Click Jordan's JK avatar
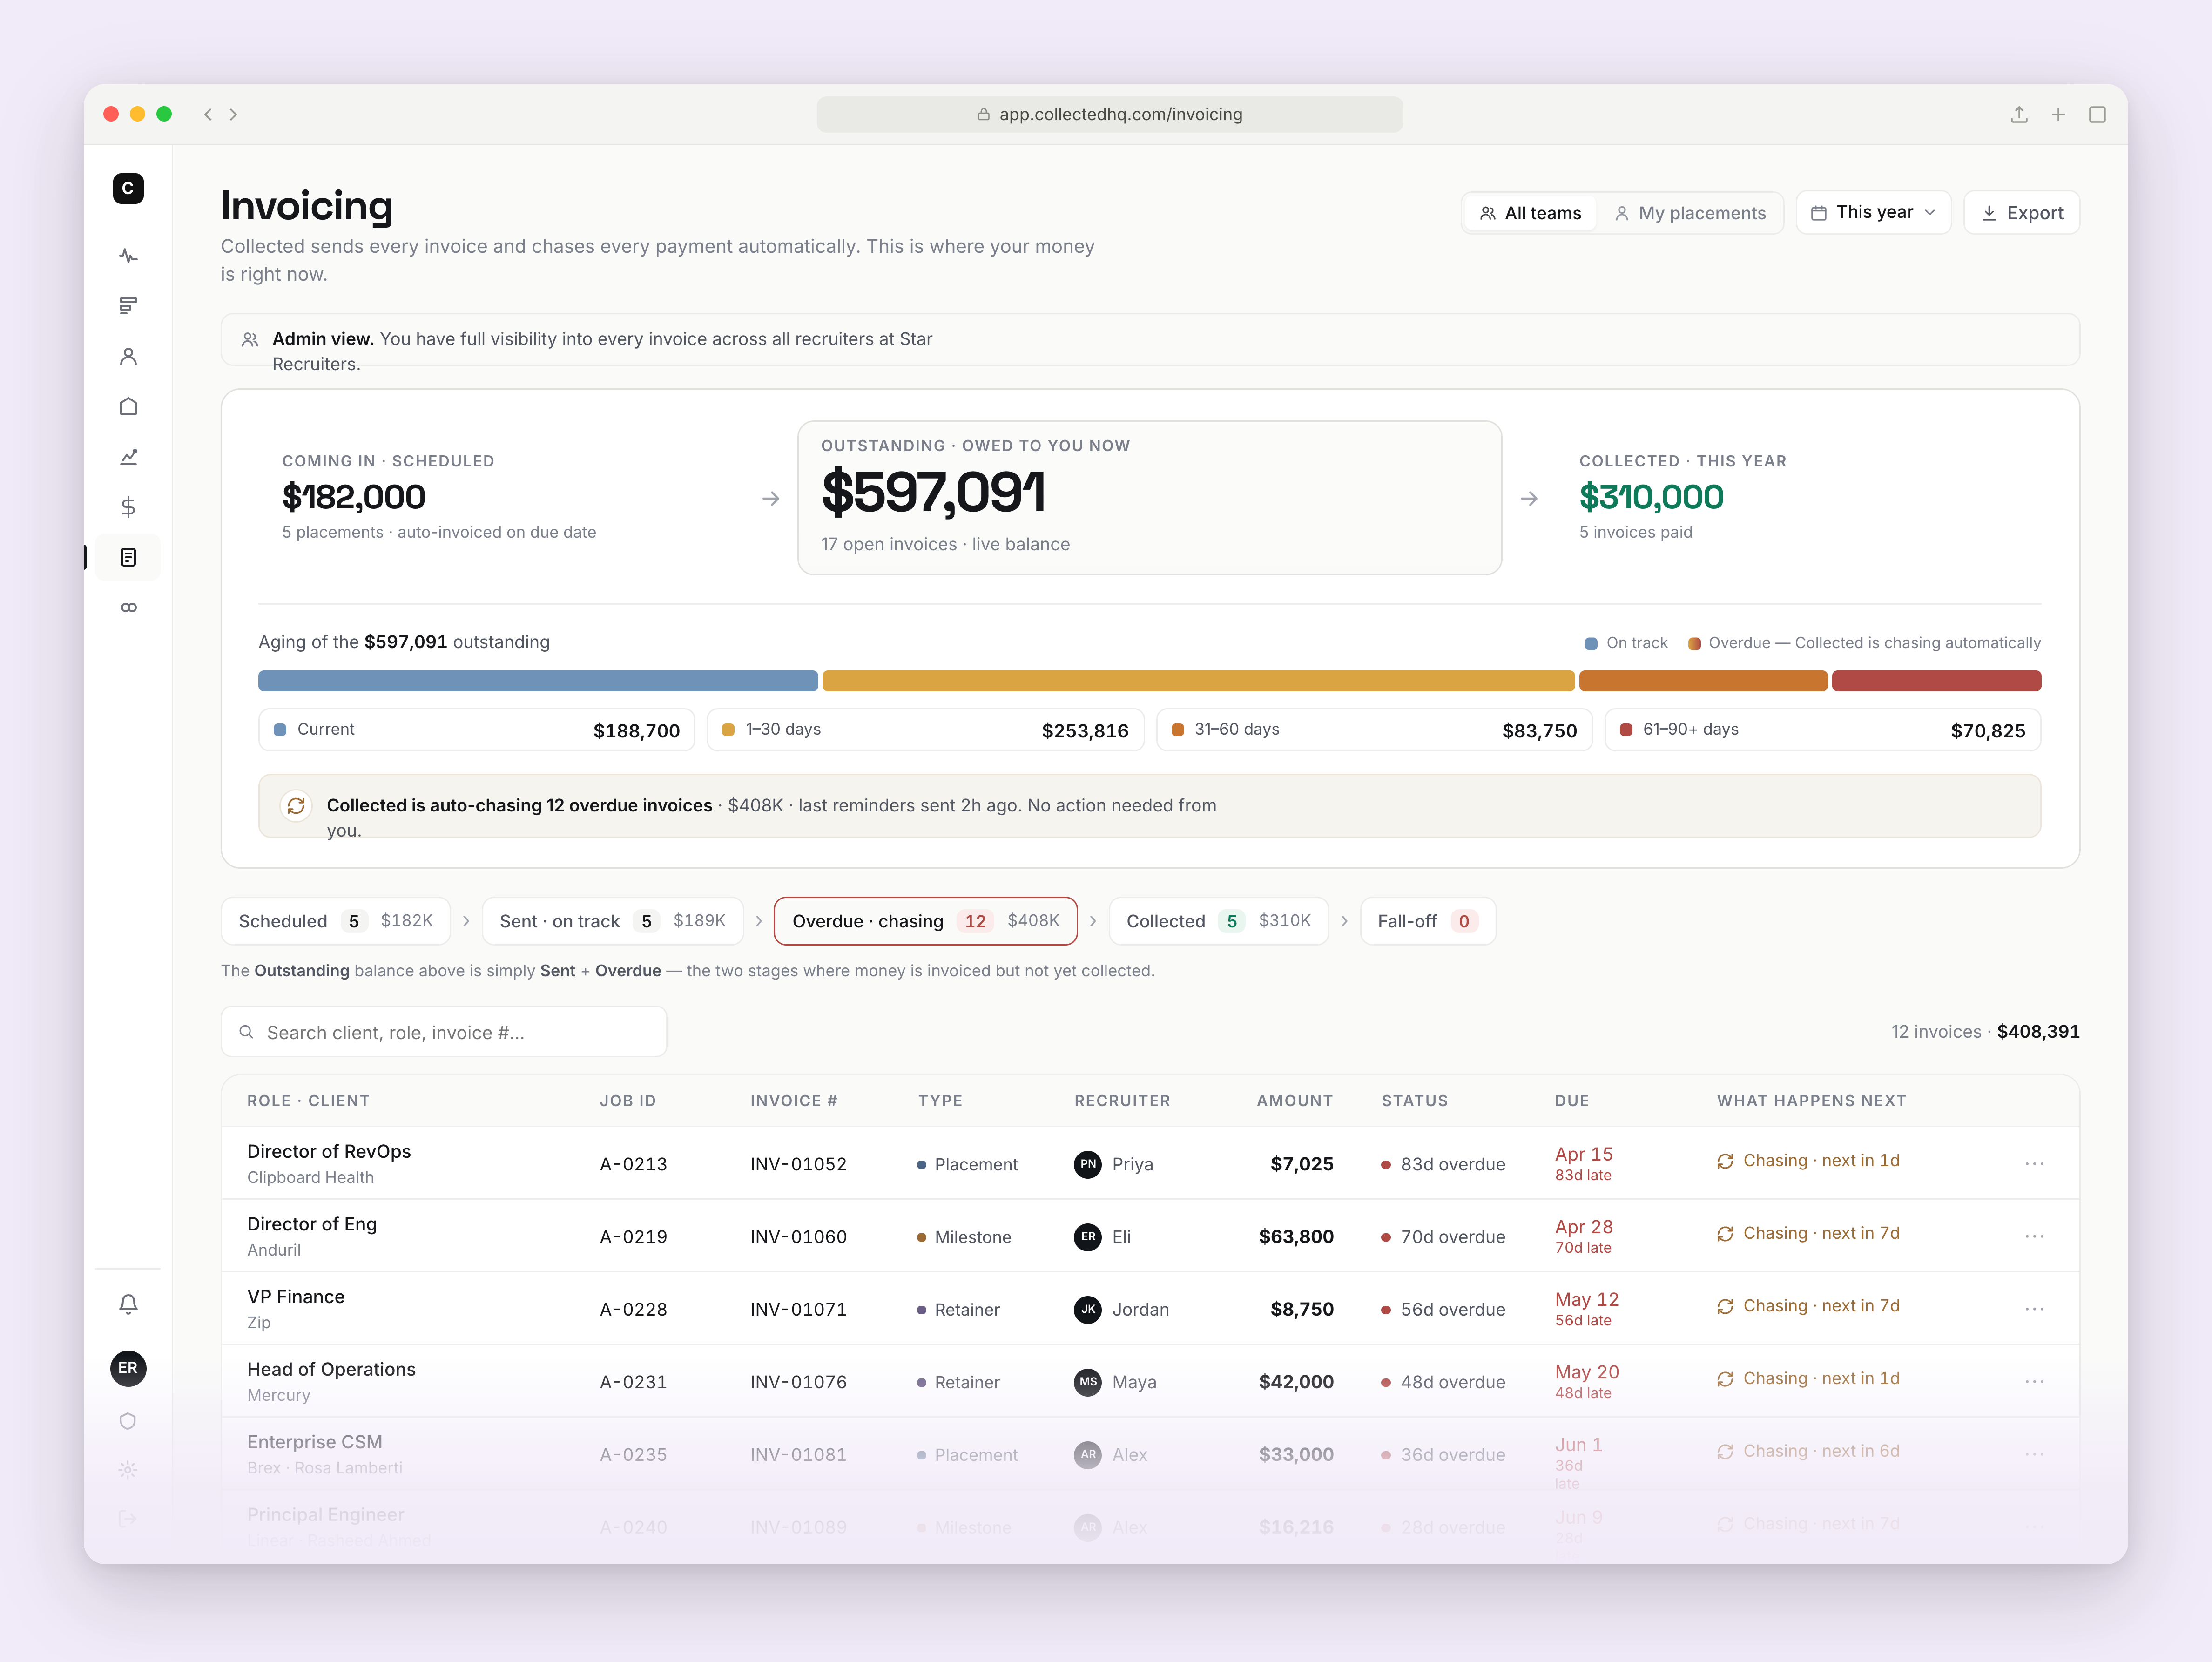 (1088, 1309)
